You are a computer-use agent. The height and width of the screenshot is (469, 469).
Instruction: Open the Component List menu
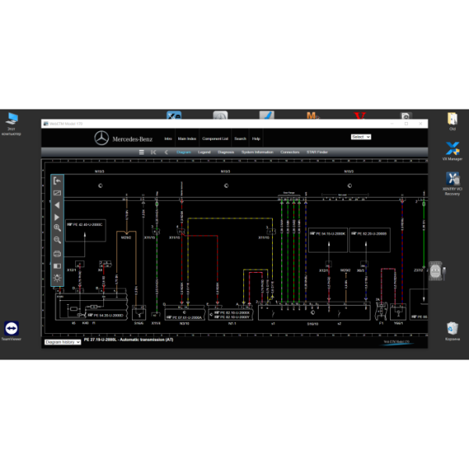point(215,138)
